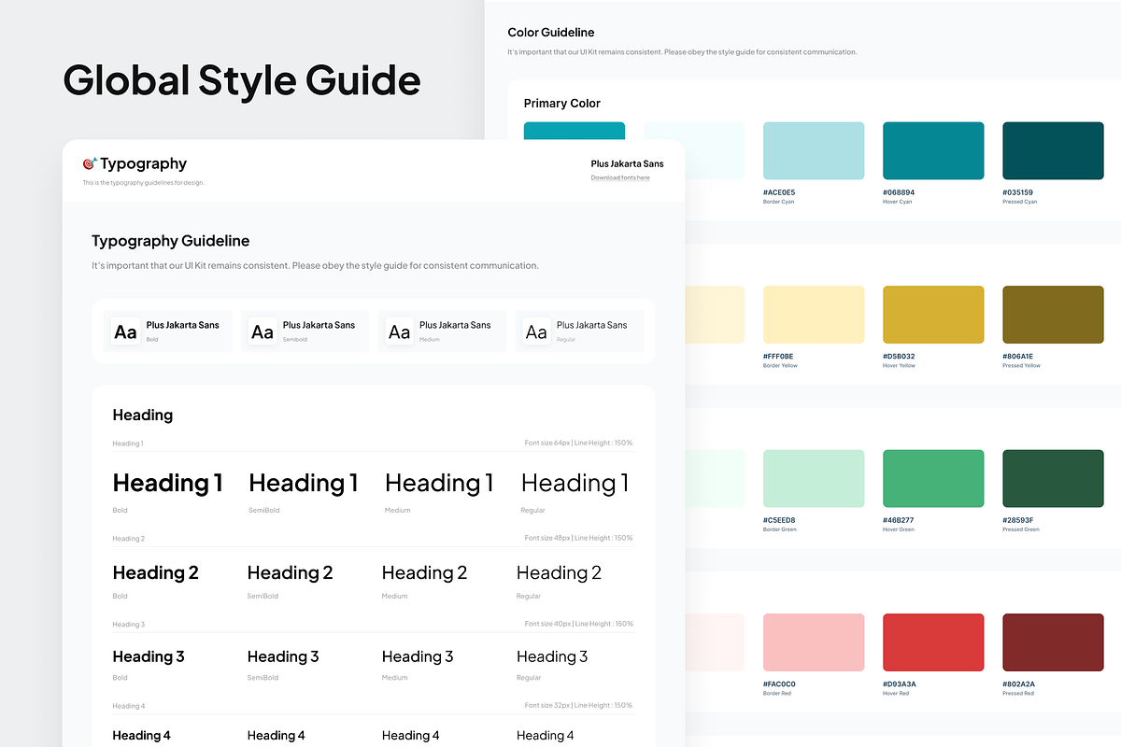The image size is (1121, 747).
Task: Click the Typography Guideline heading
Action: (170, 241)
